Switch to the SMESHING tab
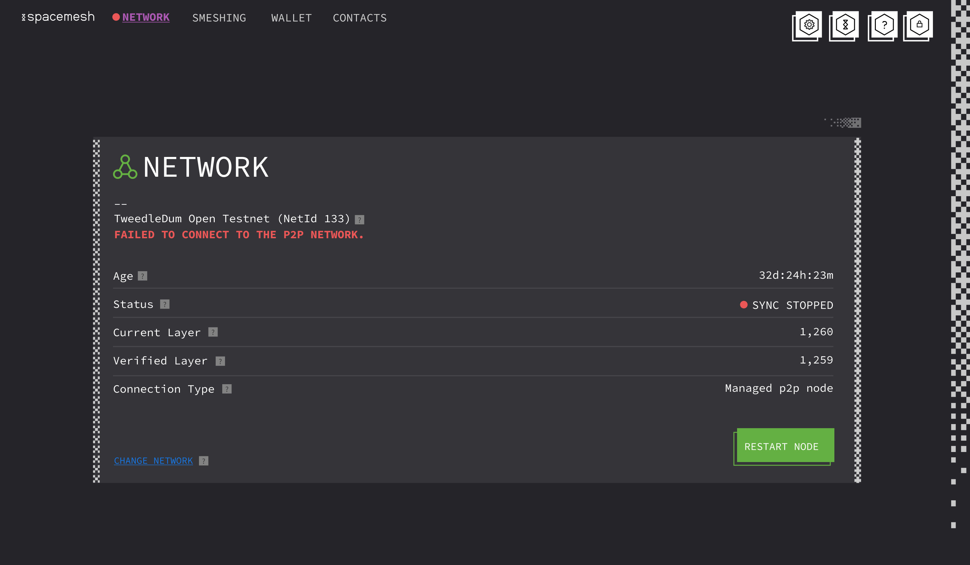 (219, 18)
